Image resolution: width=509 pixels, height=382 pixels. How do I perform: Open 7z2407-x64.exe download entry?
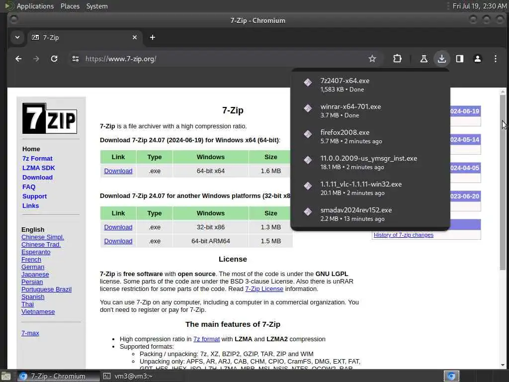pyautogui.click(x=370, y=85)
